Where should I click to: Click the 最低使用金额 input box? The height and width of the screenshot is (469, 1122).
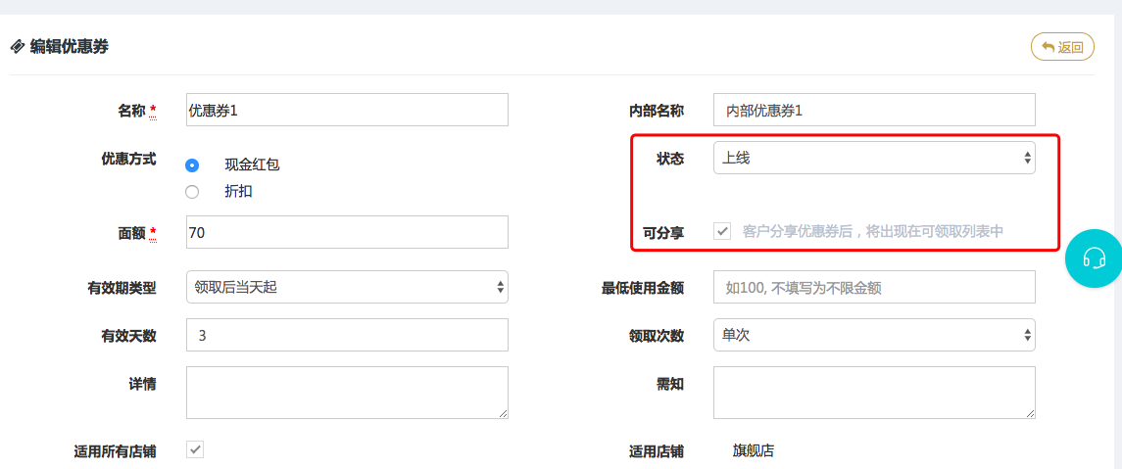tap(873, 288)
